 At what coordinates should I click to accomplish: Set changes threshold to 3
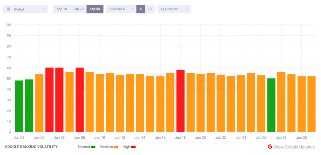coord(132,9)
